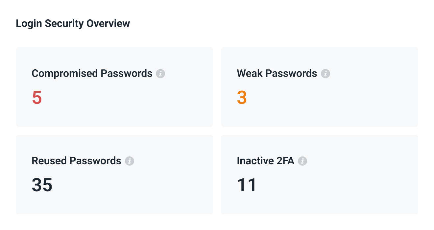
Task: Open the Reused Passwords help bubble
Action: click(x=130, y=161)
